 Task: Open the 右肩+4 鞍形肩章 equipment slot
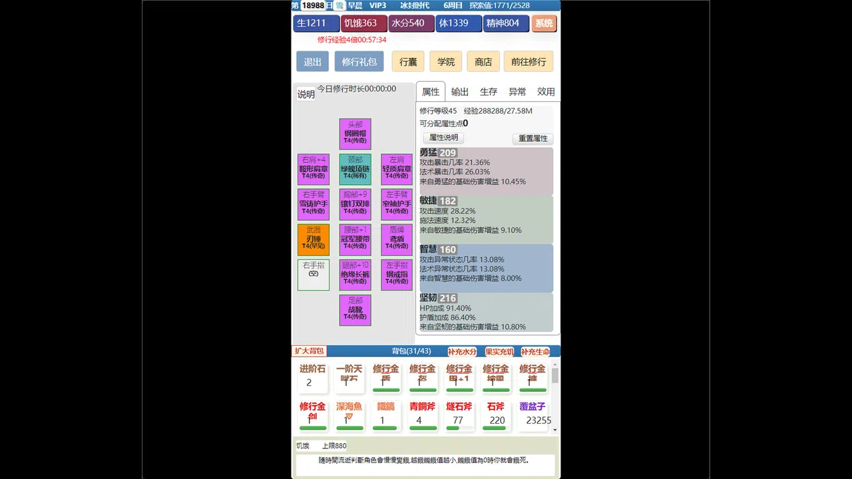click(313, 169)
